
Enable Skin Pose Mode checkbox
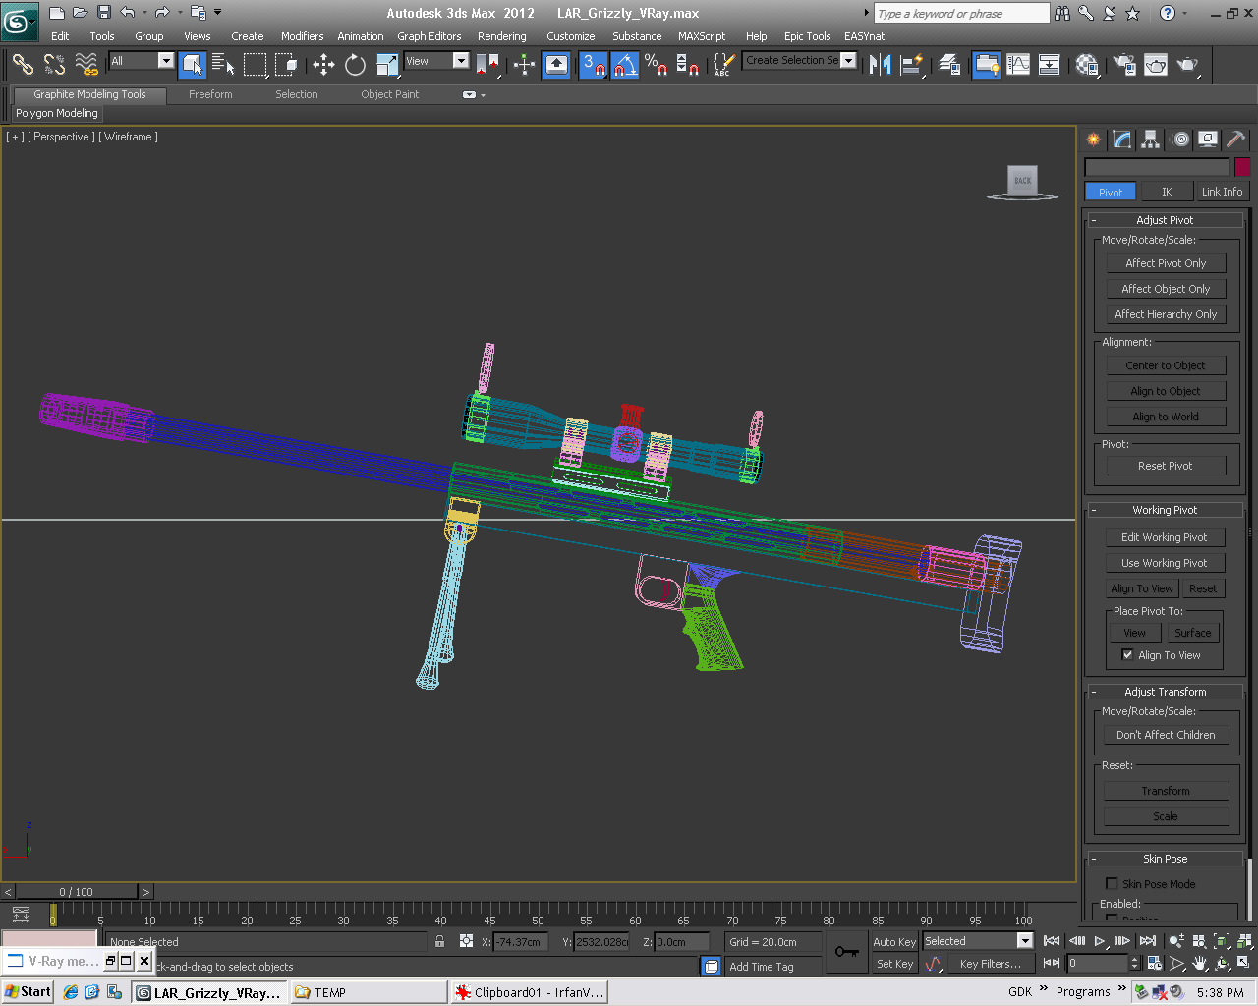[1112, 883]
